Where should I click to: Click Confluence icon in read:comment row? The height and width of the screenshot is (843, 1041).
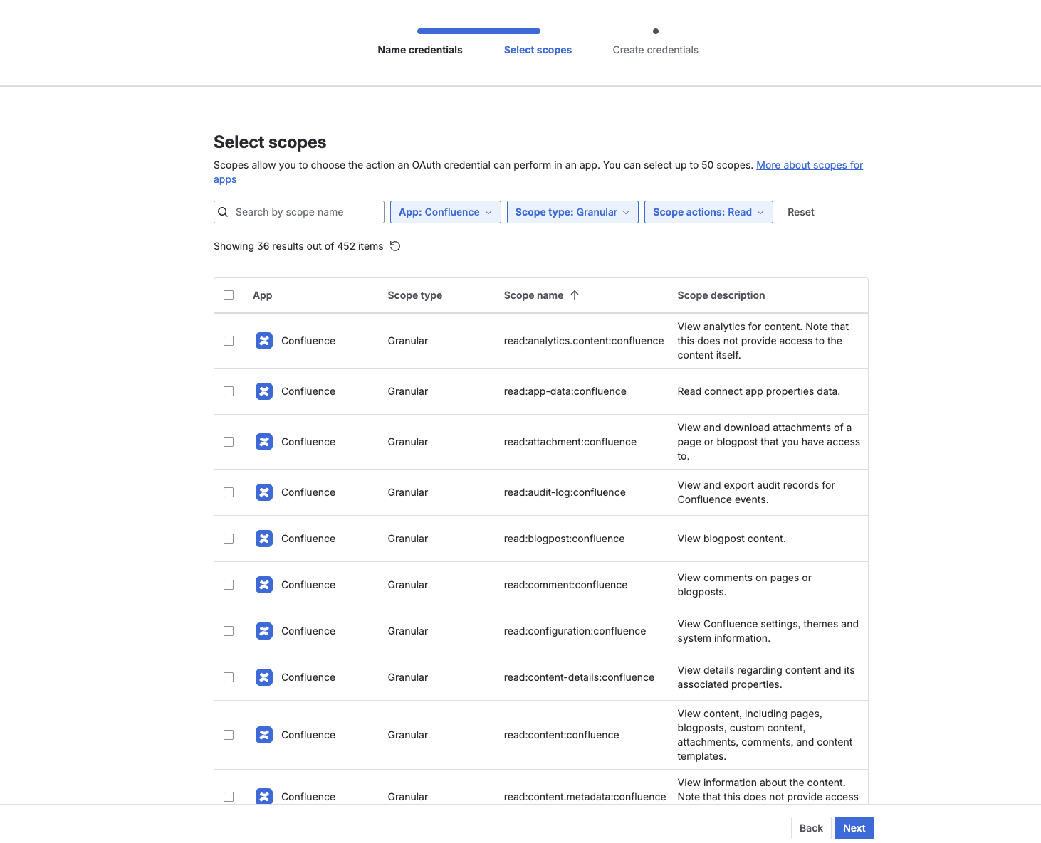tap(264, 585)
